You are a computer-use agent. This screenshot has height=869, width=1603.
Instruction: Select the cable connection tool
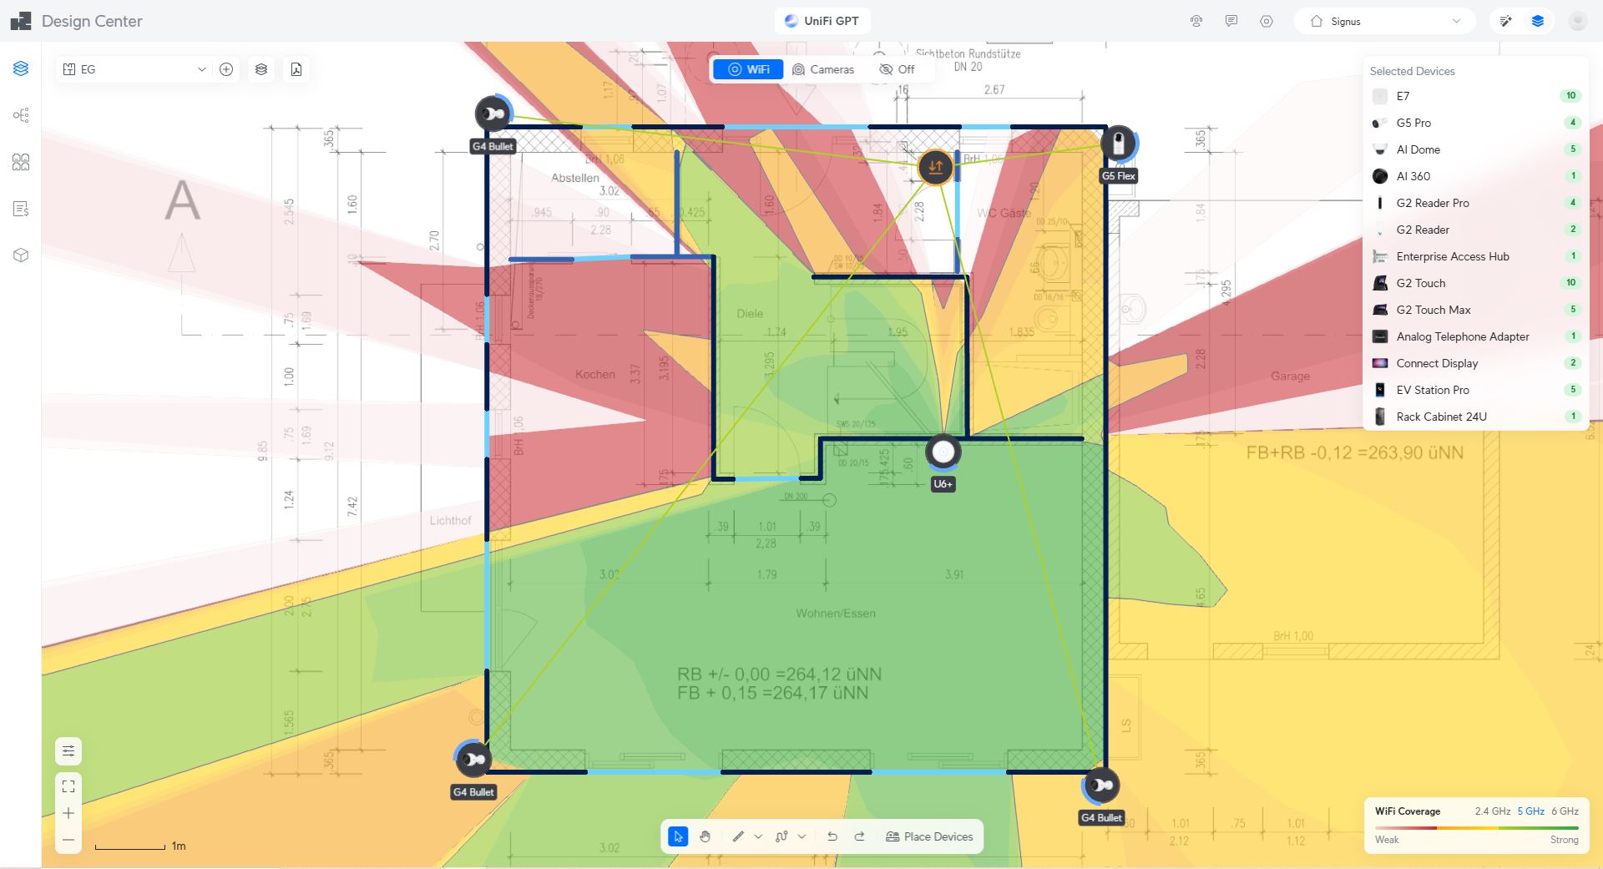point(781,836)
